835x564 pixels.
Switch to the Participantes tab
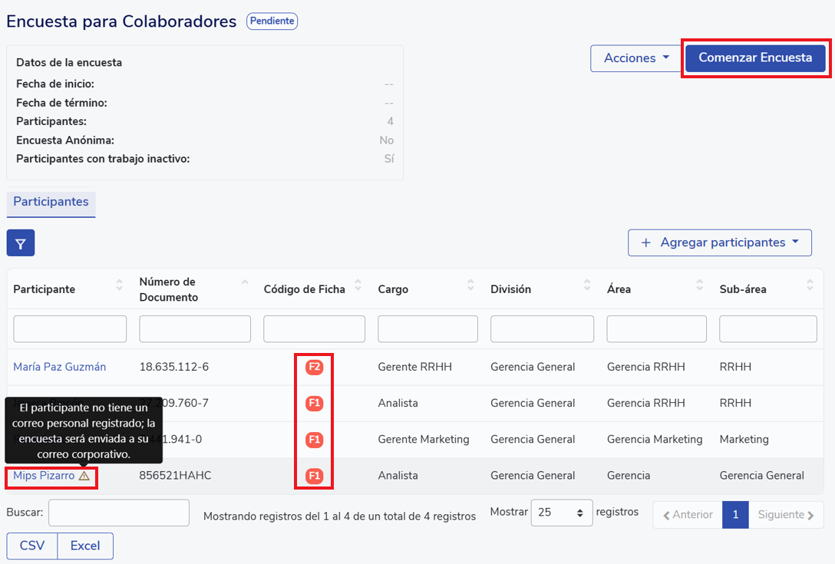(x=51, y=202)
